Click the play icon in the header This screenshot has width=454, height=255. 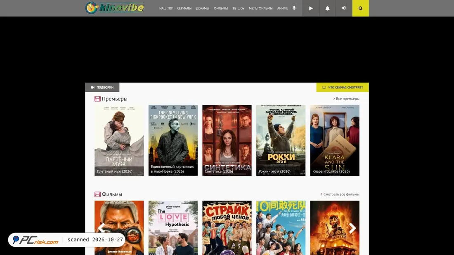tap(311, 8)
